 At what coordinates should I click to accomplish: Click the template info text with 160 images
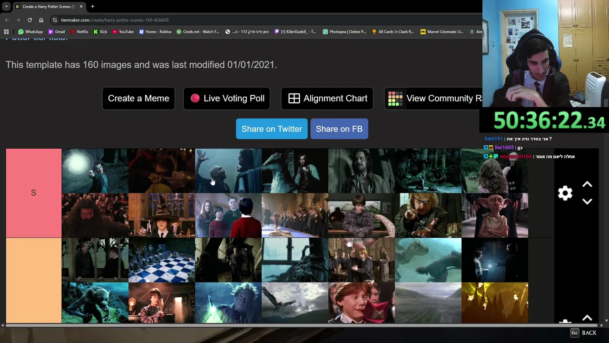point(141,65)
